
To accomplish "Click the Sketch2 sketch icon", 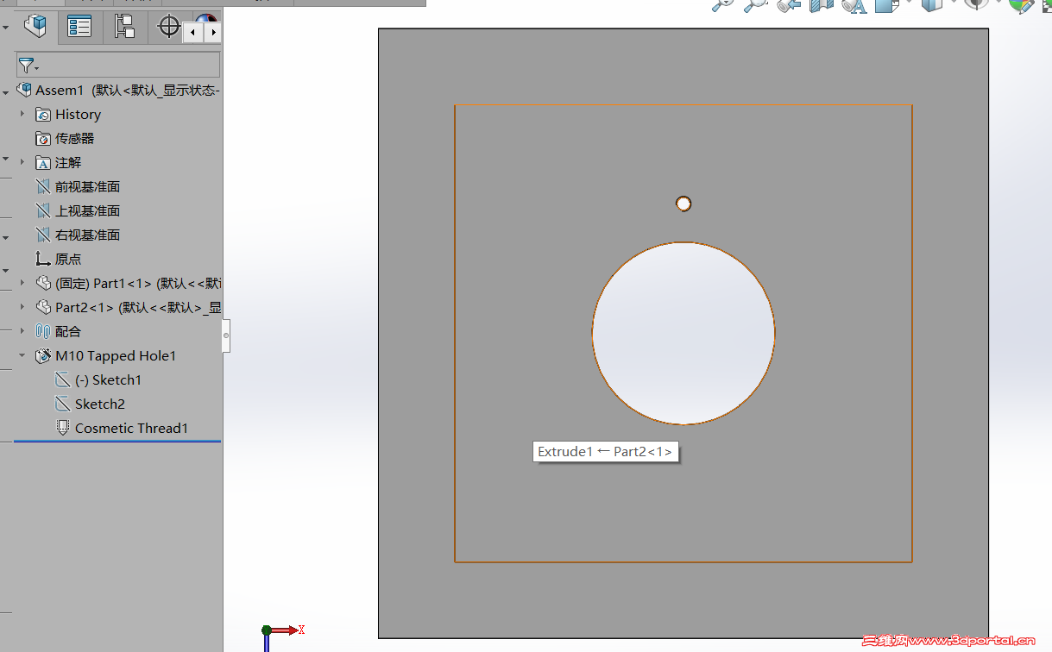I will tap(62, 404).
